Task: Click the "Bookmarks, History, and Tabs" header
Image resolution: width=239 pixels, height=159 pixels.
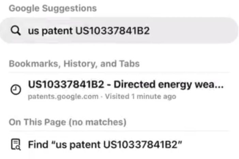Action: 74,64
